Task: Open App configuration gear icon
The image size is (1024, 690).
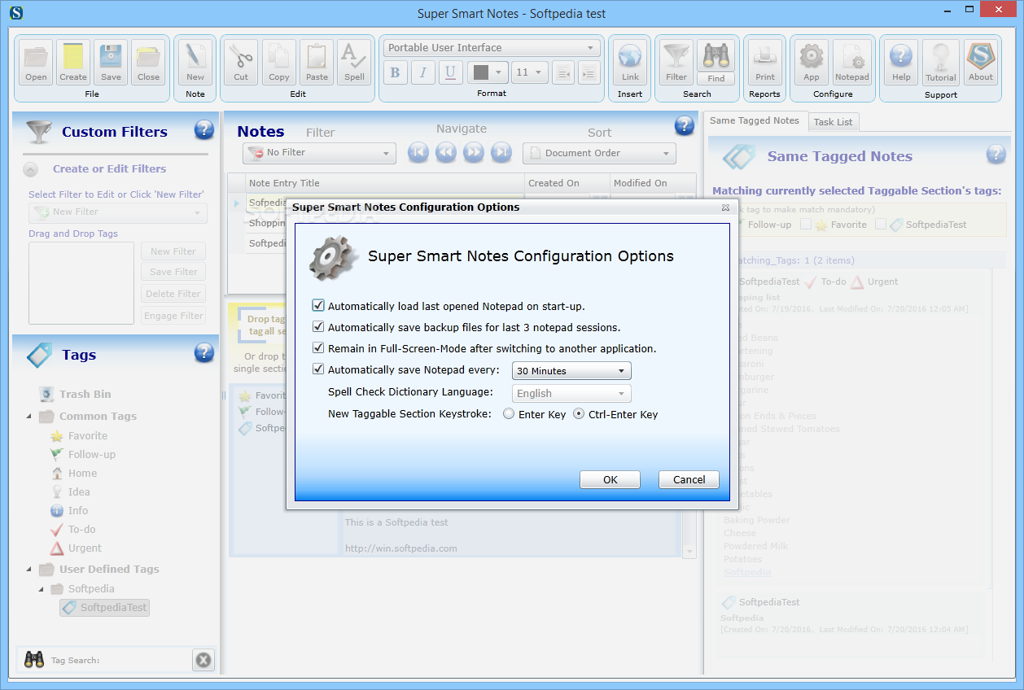Action: click(x=812, y=63)
